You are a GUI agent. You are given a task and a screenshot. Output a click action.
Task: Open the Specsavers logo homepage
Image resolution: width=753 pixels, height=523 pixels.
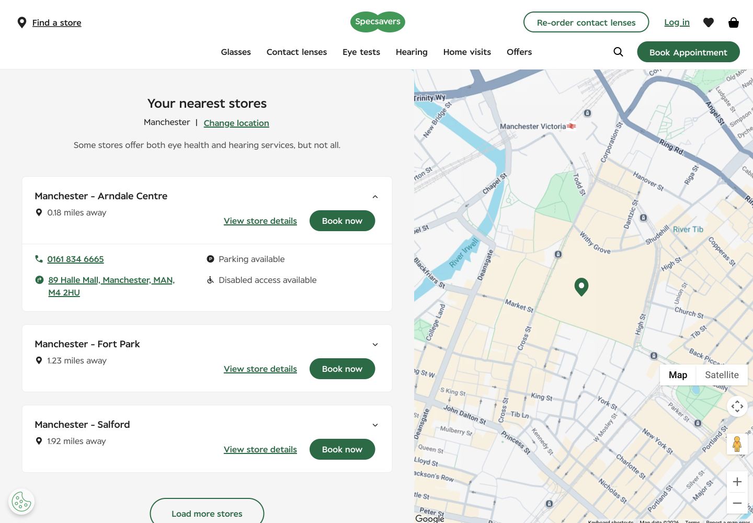(378, 22)
